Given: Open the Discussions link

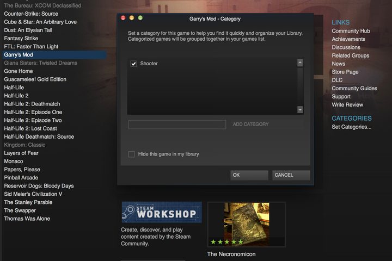Looking at the screenshot, I should [346, 47].
